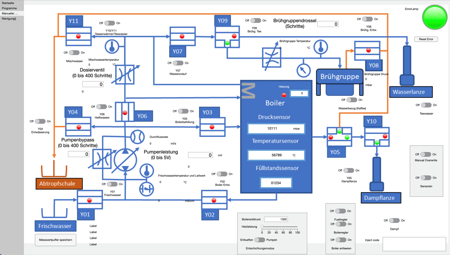Click the Y11 valve symbol

[x=78, y=36]
